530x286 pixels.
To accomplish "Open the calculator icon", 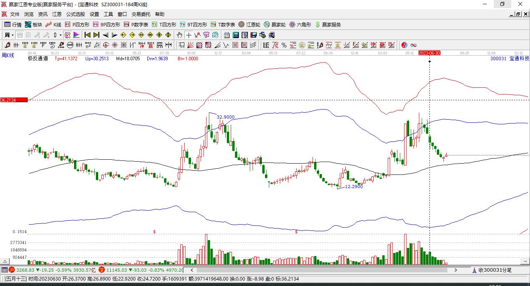I will pos(236,35).
